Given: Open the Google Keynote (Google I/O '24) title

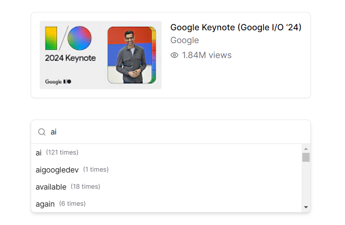Looking at the screenshot, I should point(236,27).
